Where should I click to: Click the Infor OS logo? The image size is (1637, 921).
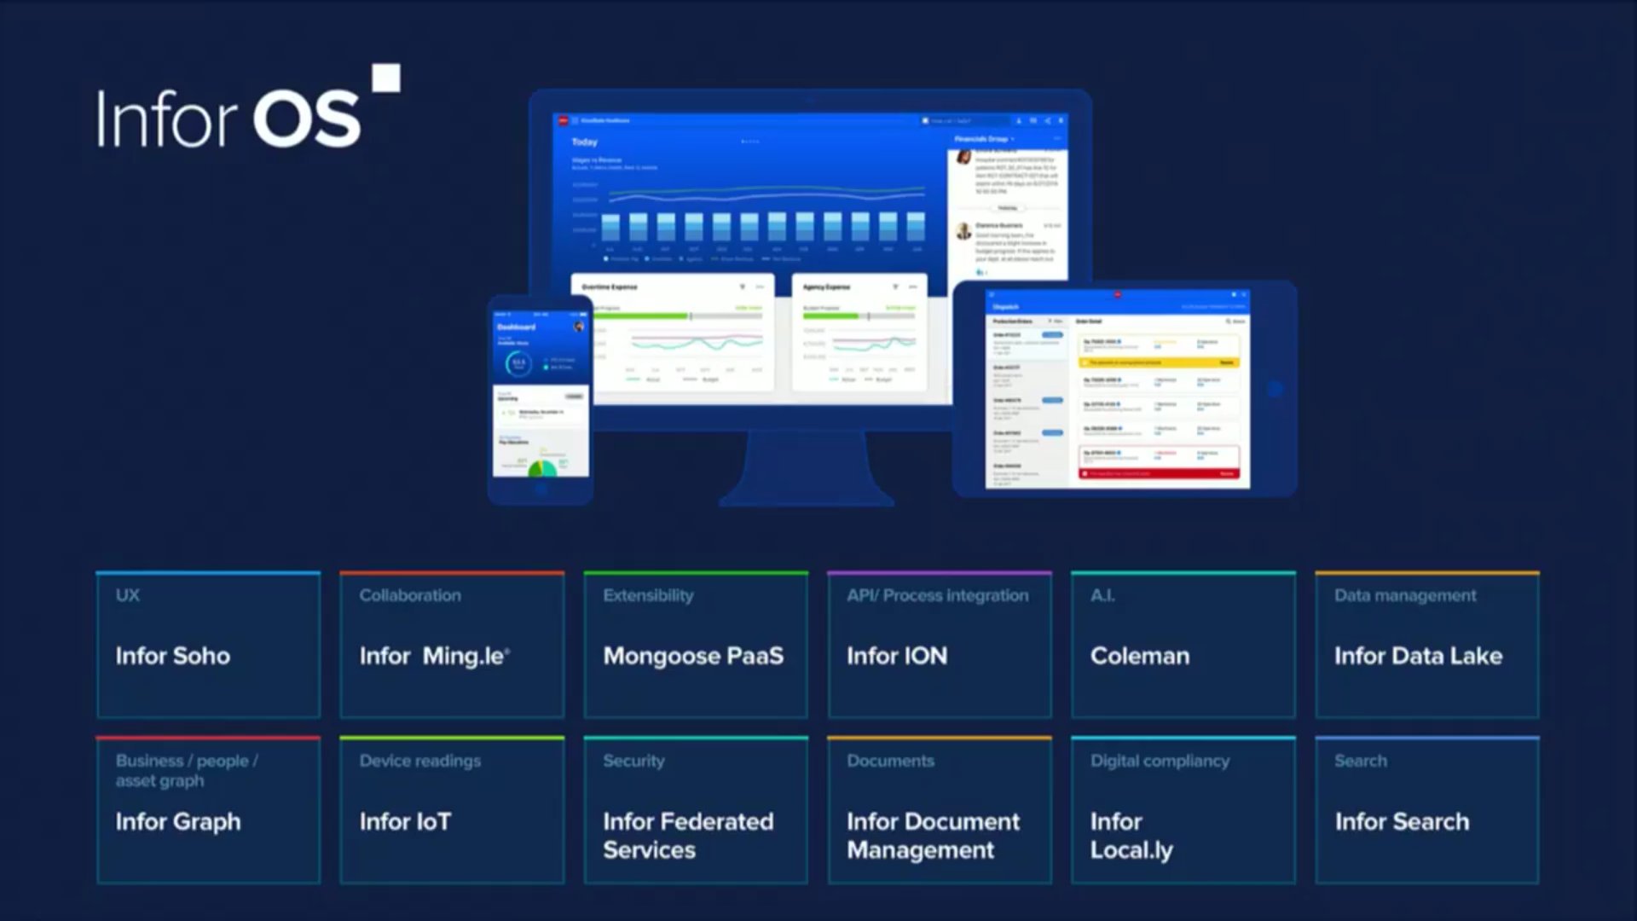[248, 107]
